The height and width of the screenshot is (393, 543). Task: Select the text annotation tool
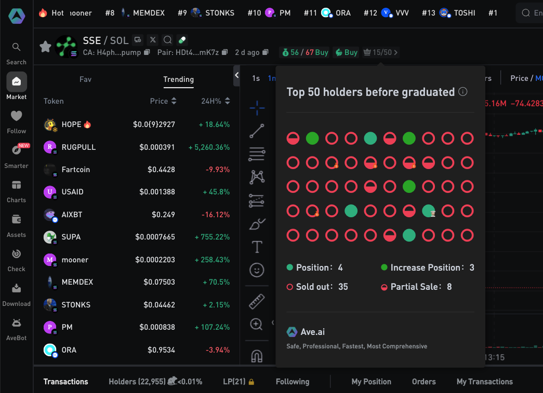coord(257,247)
